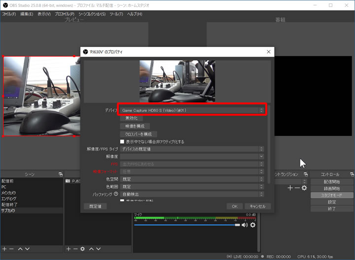Open 設定 from controls panel
The width and height of the screenshot is (355, 260).
(x=332, y=202)
